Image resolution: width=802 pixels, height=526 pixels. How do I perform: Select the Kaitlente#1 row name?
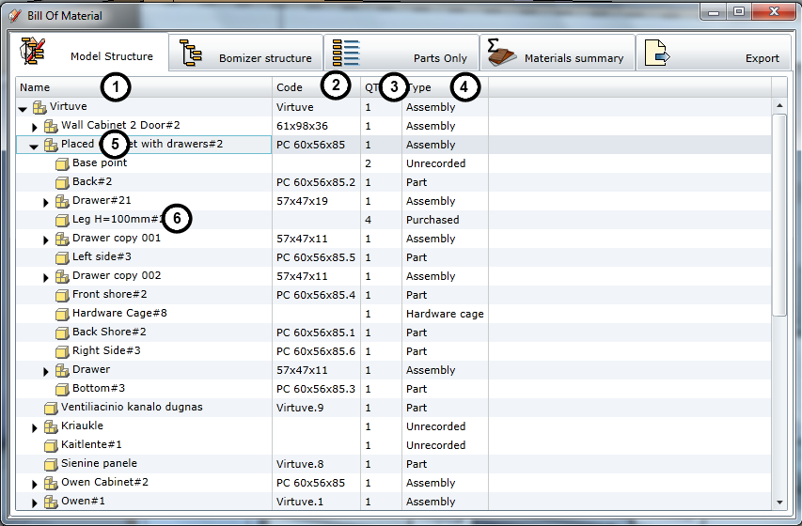91,444
